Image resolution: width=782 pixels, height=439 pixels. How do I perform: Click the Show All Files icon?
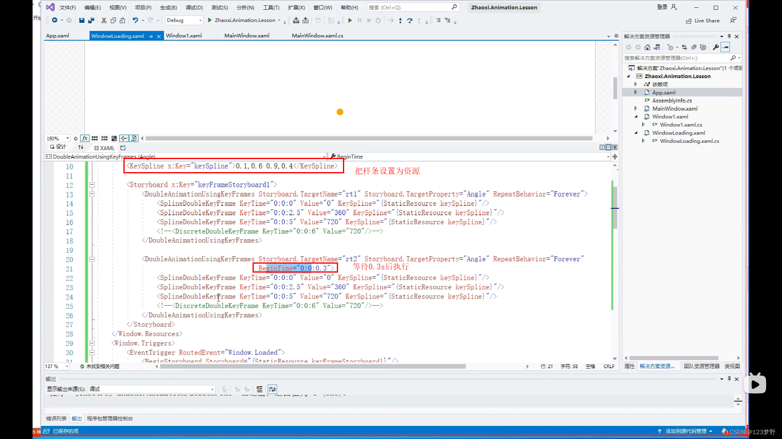click(703, 47)
